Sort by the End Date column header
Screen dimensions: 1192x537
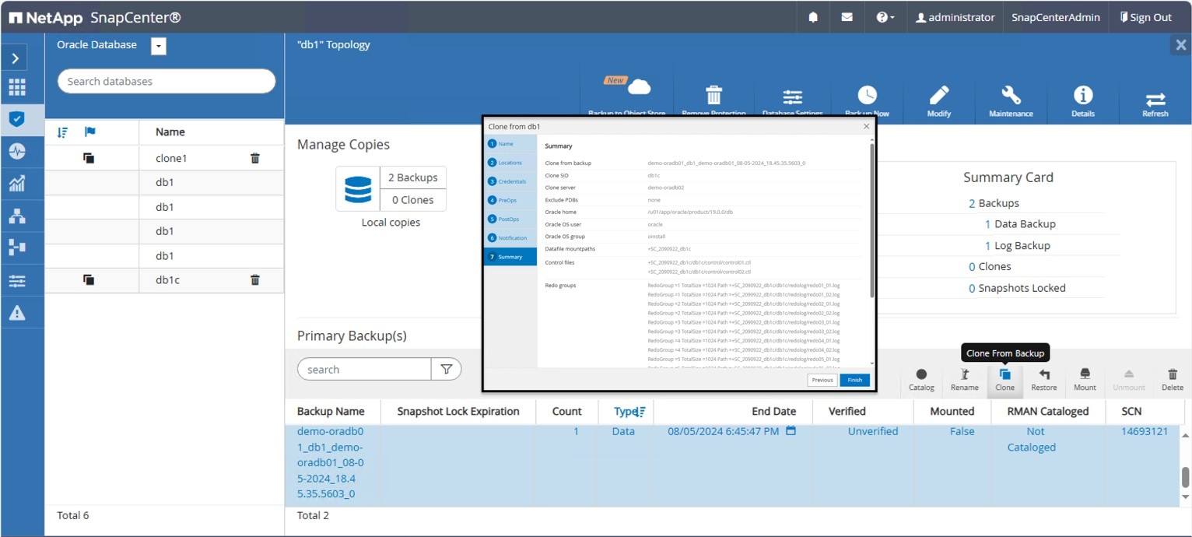tap(773, 412)
